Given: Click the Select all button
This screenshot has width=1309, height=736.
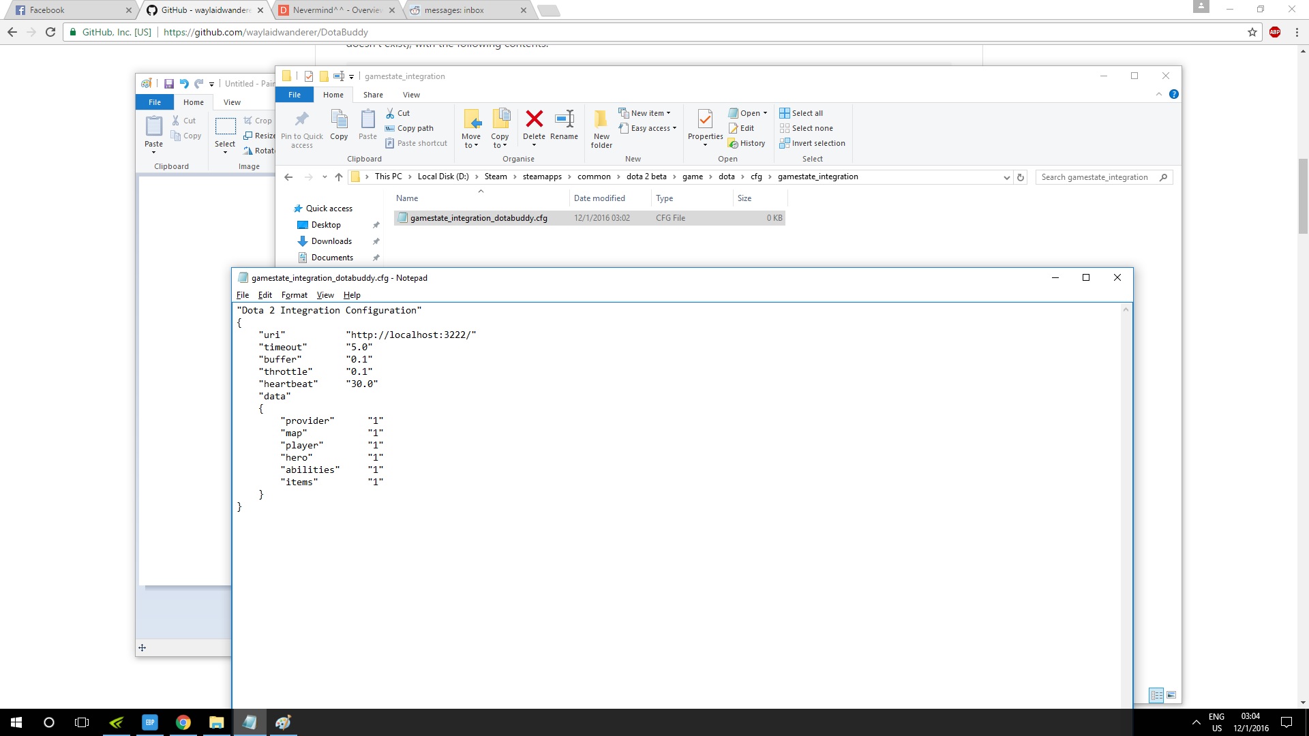Looking at the screenshot, I should pyautogui.click(x=802, y=113).
